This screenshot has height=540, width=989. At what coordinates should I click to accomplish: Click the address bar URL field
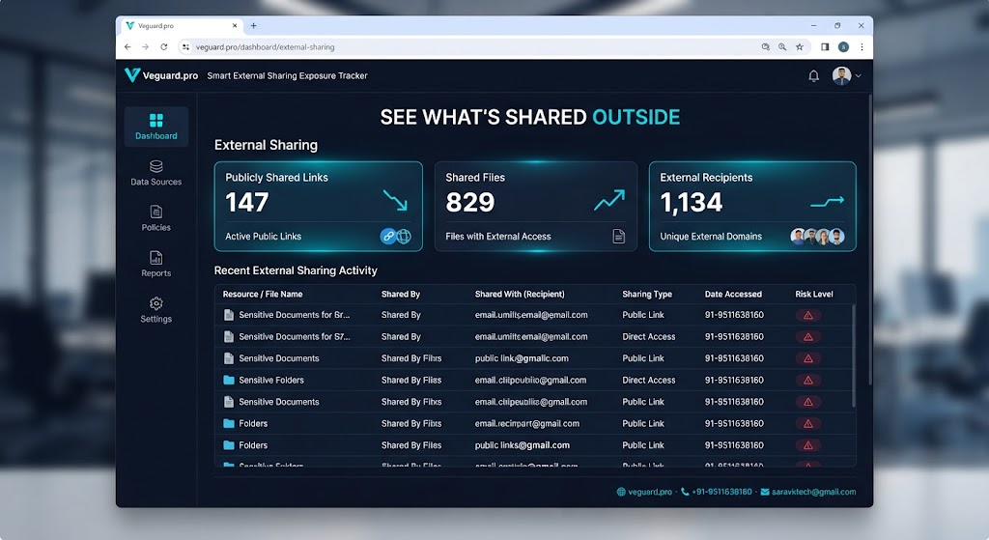[473, 46]
